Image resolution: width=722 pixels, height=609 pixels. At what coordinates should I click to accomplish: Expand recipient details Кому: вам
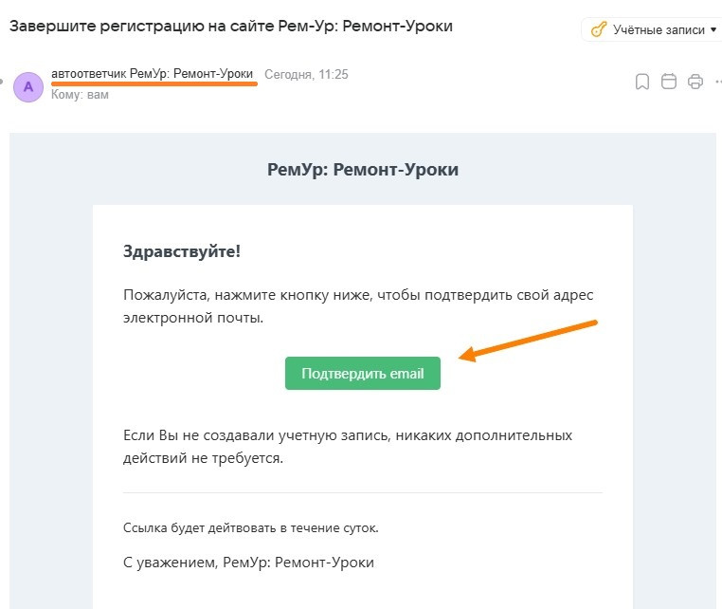[80, 95]
